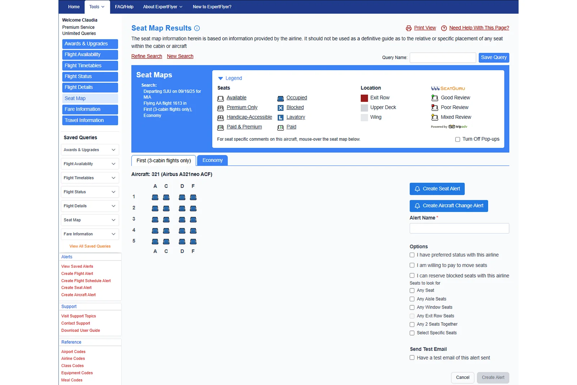
Task: Check the Any Window Seats option
Action: (412, 307)
